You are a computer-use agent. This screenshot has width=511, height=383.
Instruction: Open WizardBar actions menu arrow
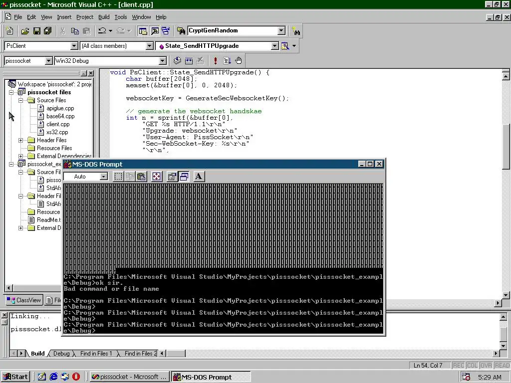click(x=294, y=46)
